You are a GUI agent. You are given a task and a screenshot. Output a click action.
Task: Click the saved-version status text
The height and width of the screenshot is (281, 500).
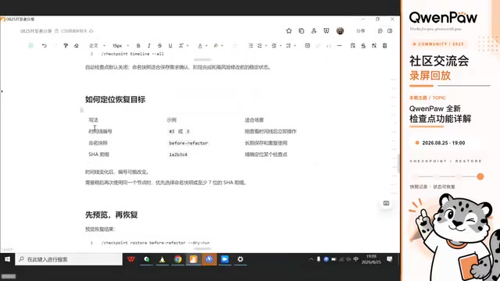pos(74,31)
